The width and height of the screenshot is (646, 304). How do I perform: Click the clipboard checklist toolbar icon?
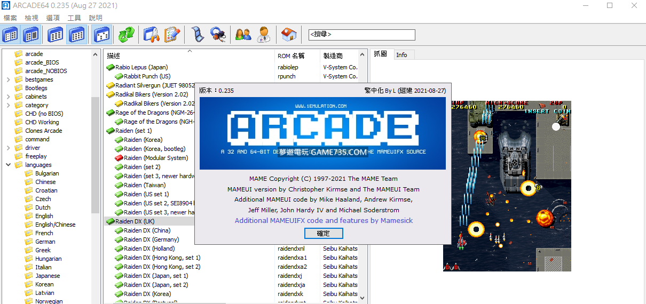click(172, 35)
